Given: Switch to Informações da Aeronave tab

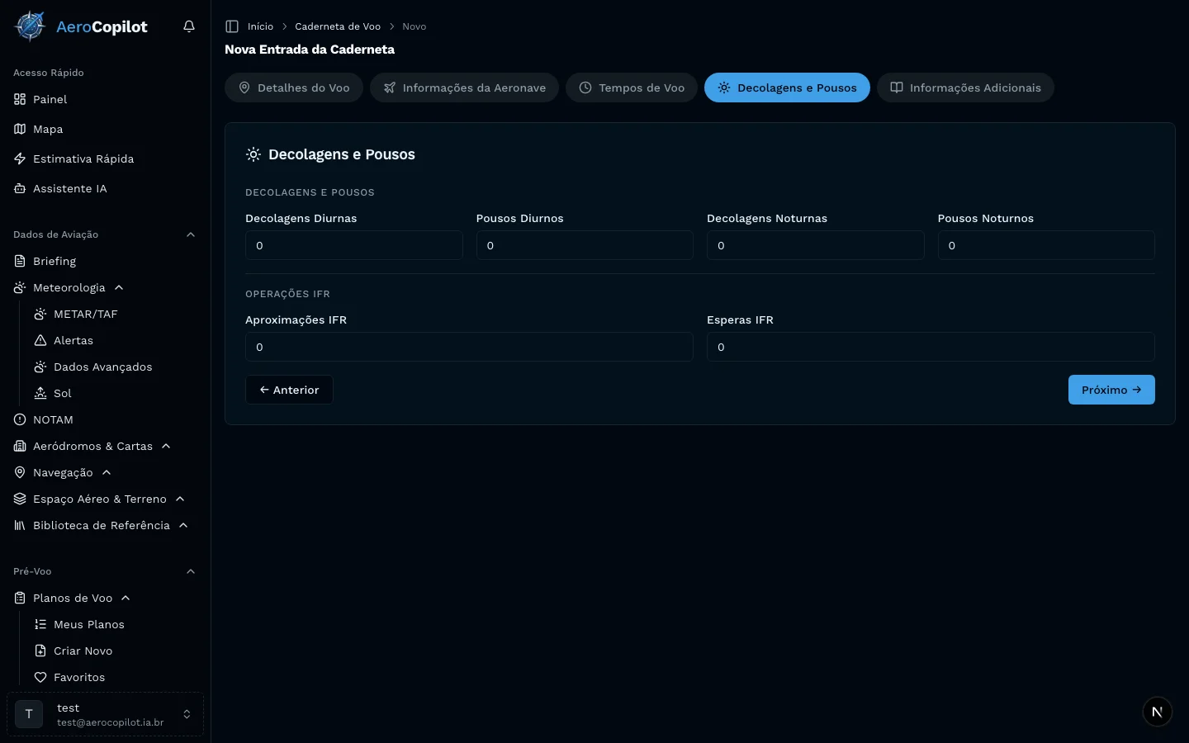Looking at the screenshot, I should coord(464,88).
